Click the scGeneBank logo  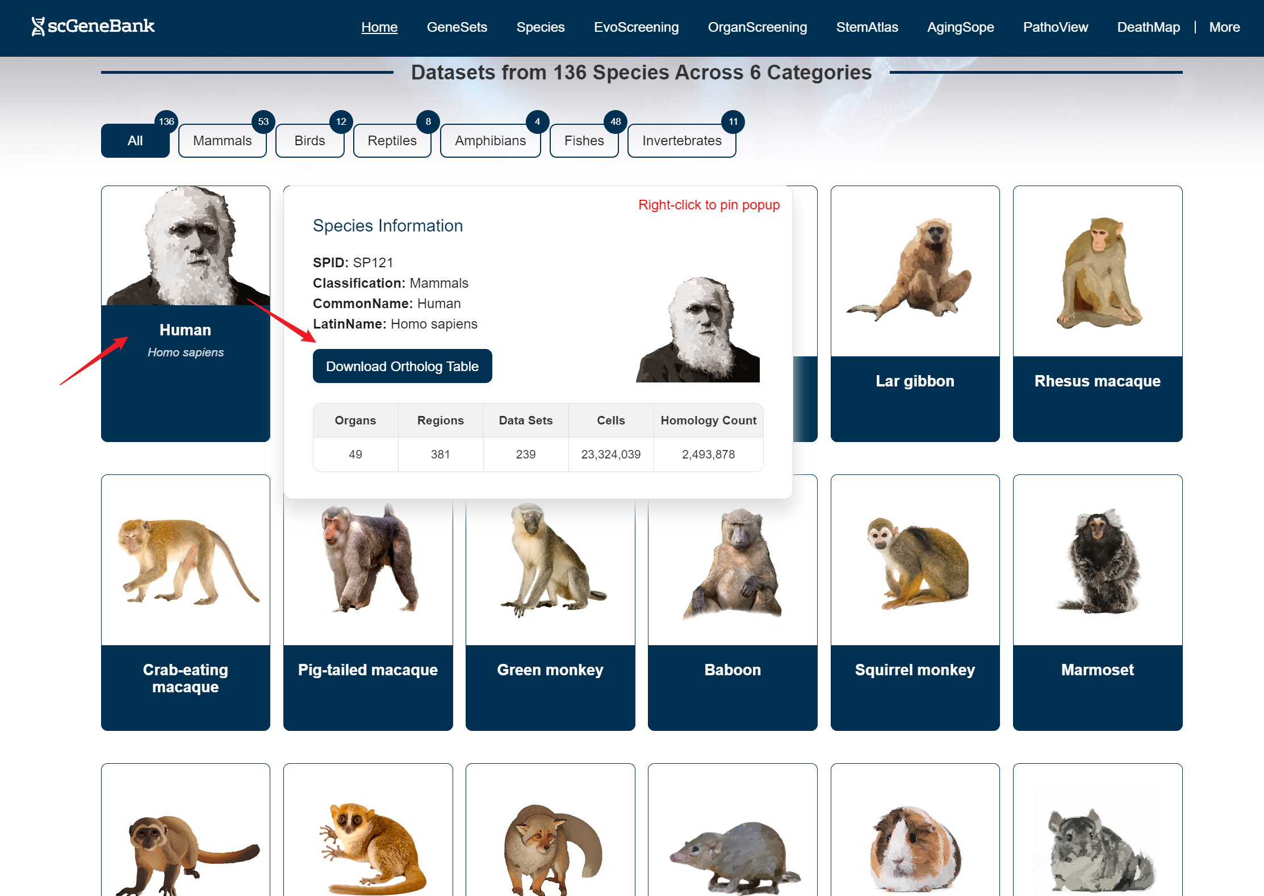click(94, 26)
